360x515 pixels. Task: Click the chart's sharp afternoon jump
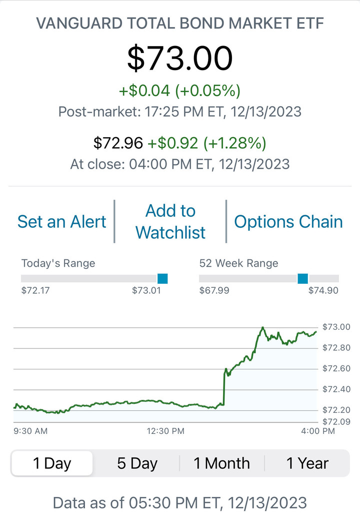[224, 387]
